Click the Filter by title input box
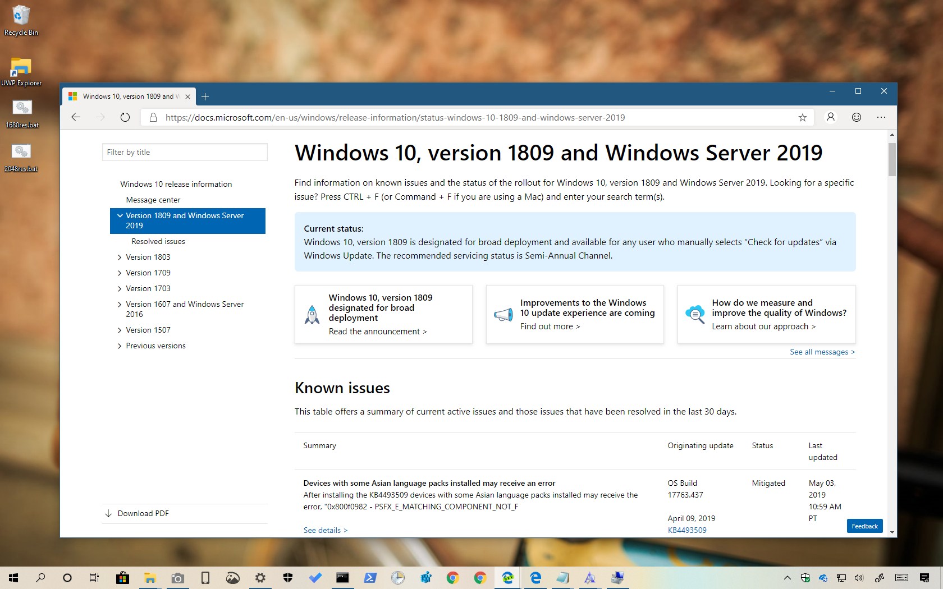 tap(185, 152)
